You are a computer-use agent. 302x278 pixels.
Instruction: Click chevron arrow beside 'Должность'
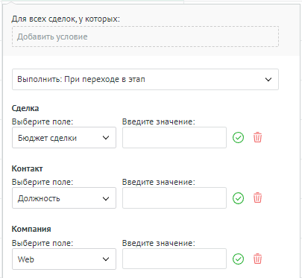point(106,198)
